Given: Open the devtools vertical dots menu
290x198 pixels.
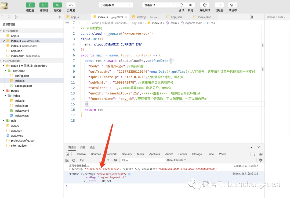Looking at the screenshot, I should point(255,154).
